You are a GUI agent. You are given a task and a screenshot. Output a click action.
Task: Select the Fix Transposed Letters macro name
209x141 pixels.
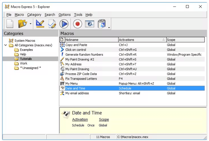[81, 79]
